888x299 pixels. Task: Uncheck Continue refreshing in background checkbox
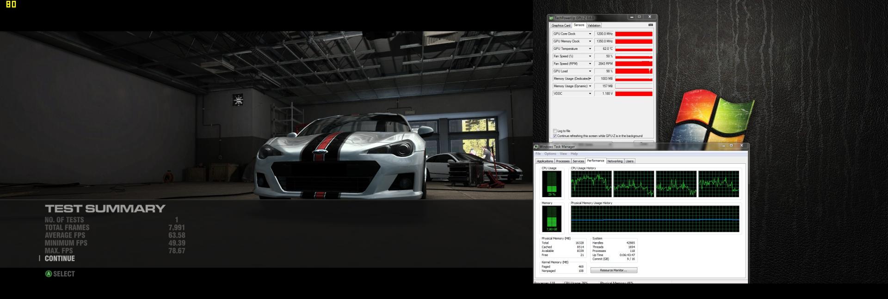[x=555, y=136]
